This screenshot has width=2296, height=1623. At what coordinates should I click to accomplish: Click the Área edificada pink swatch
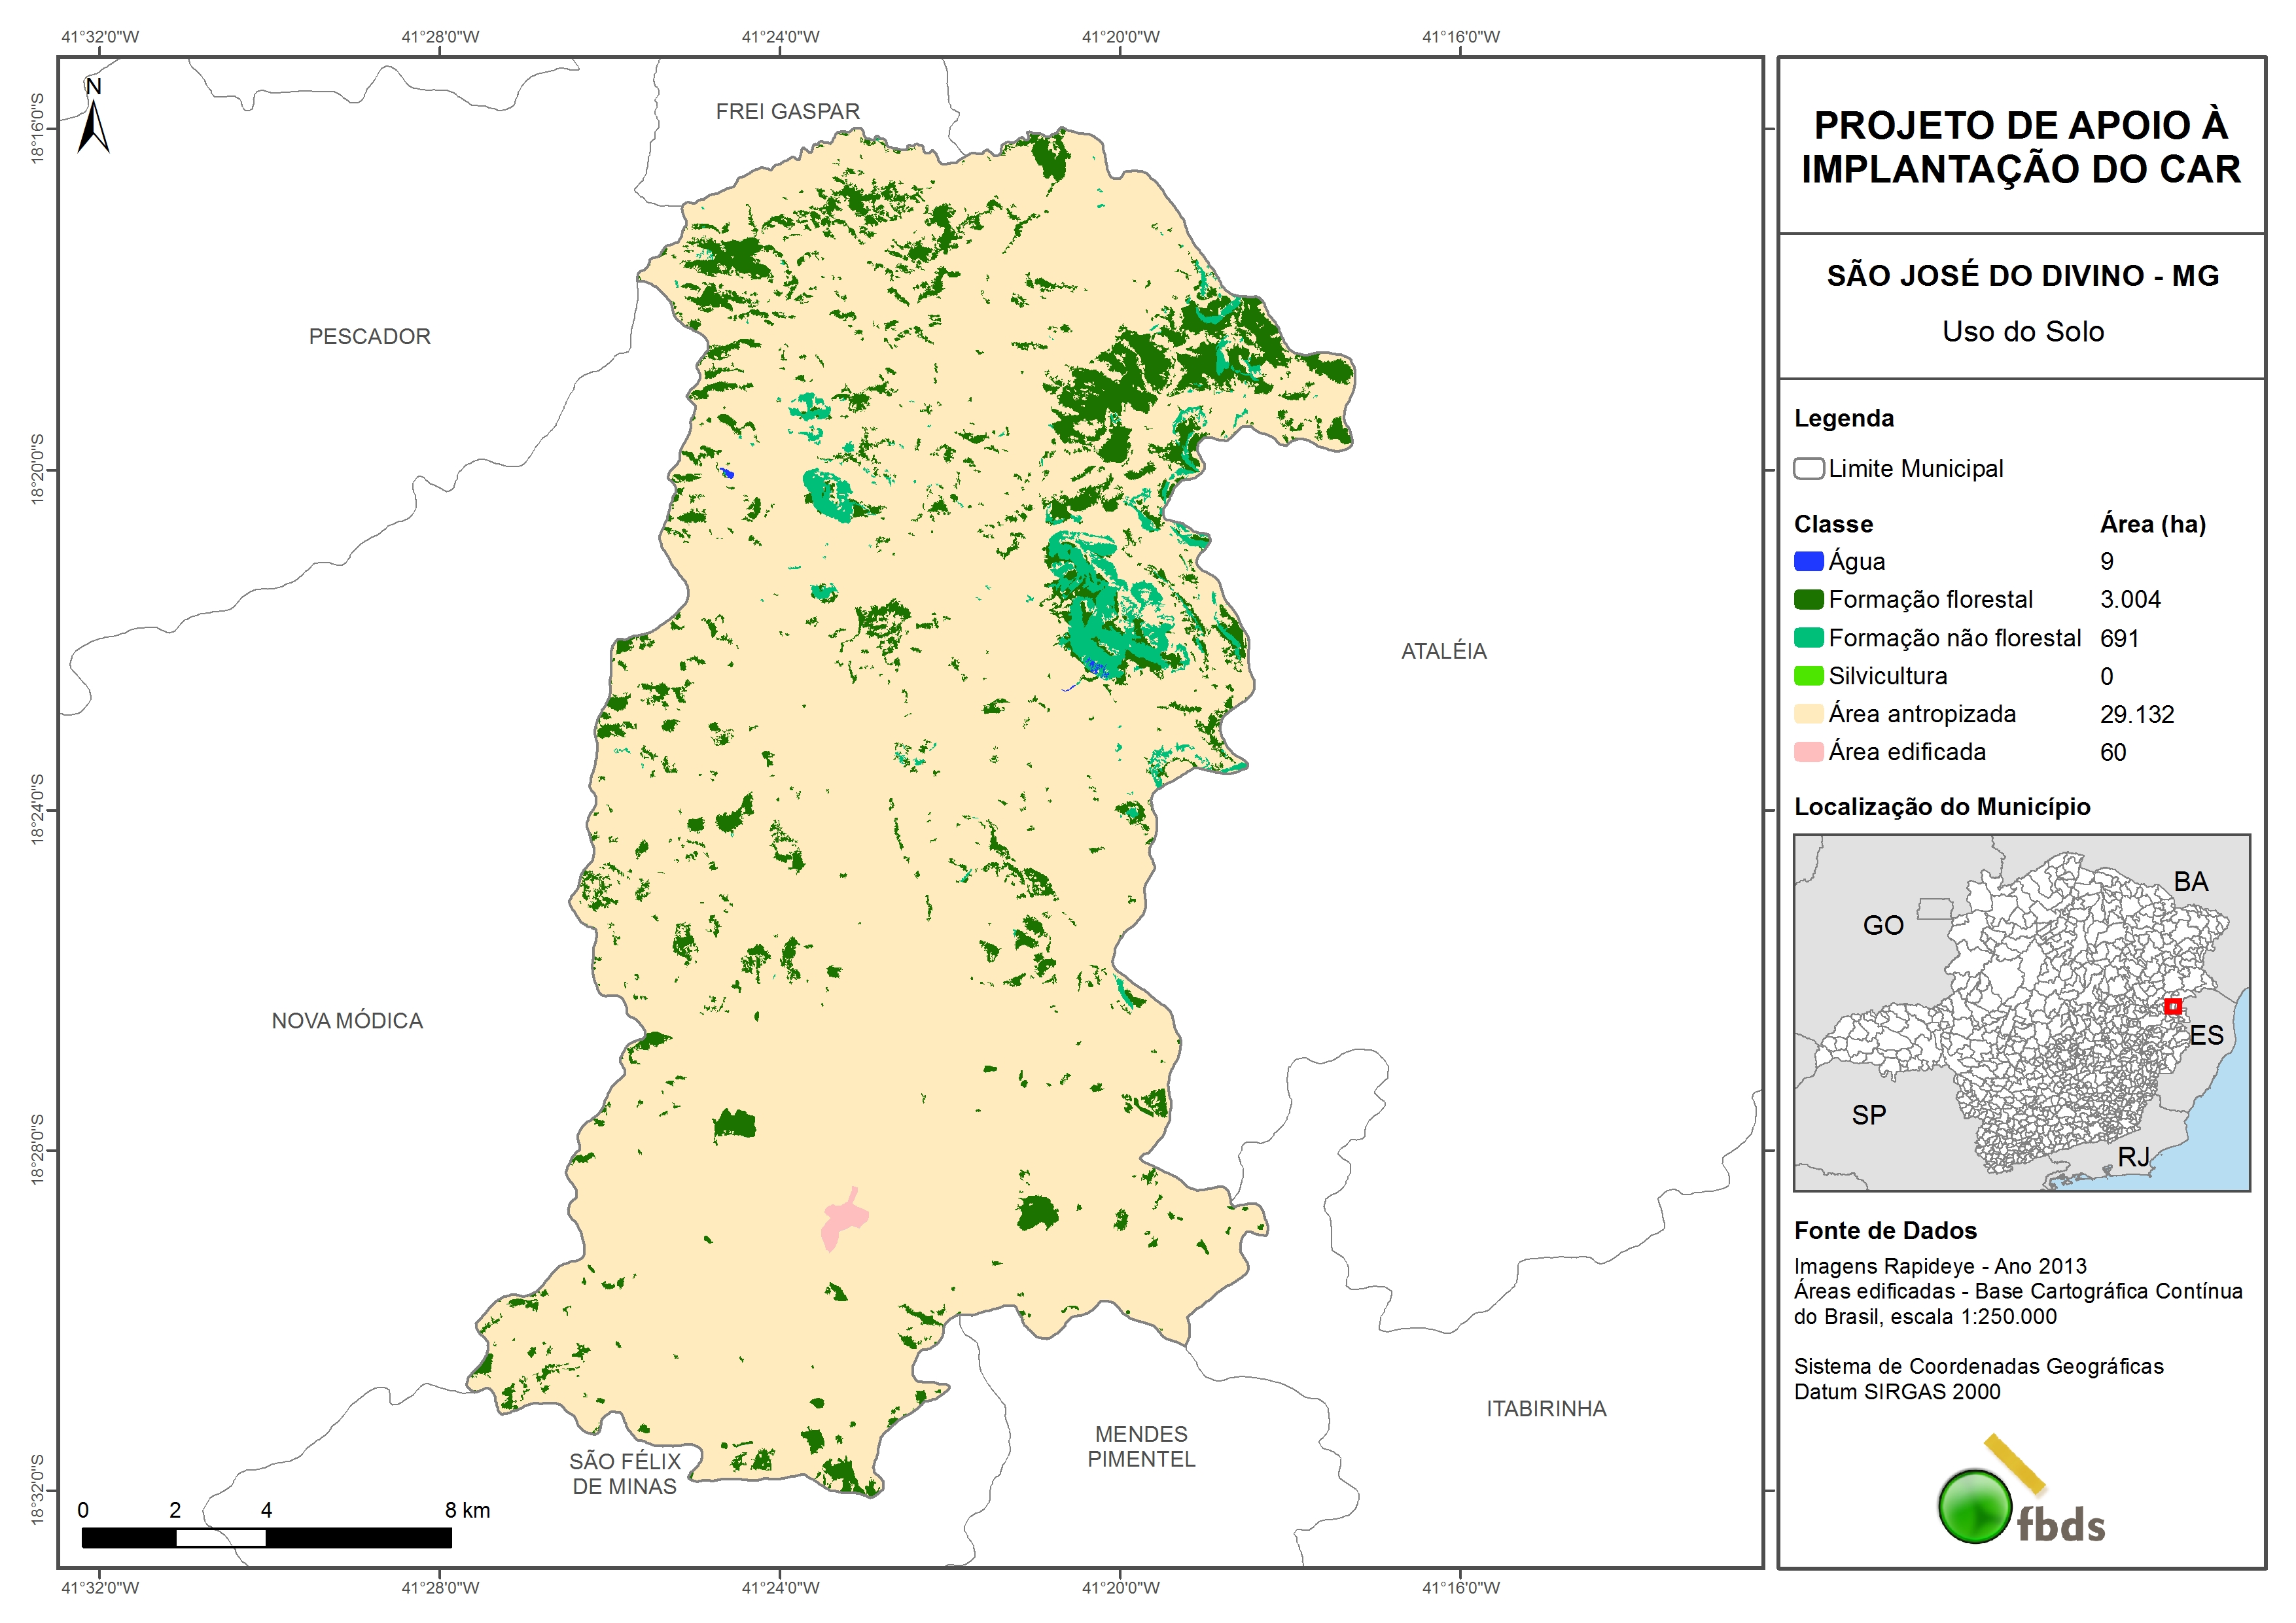coord(1808,752)
